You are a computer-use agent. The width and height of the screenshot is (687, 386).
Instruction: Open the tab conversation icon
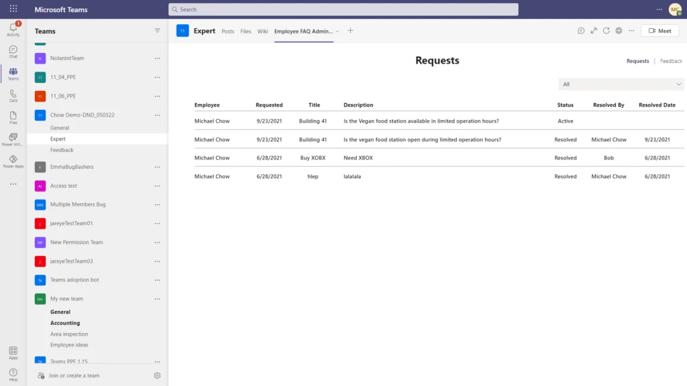(581, 30)
